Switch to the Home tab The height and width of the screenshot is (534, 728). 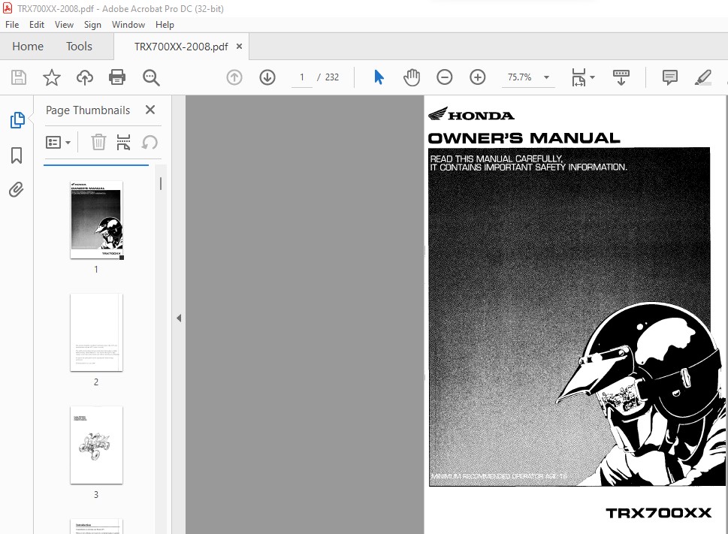[28, 47]
